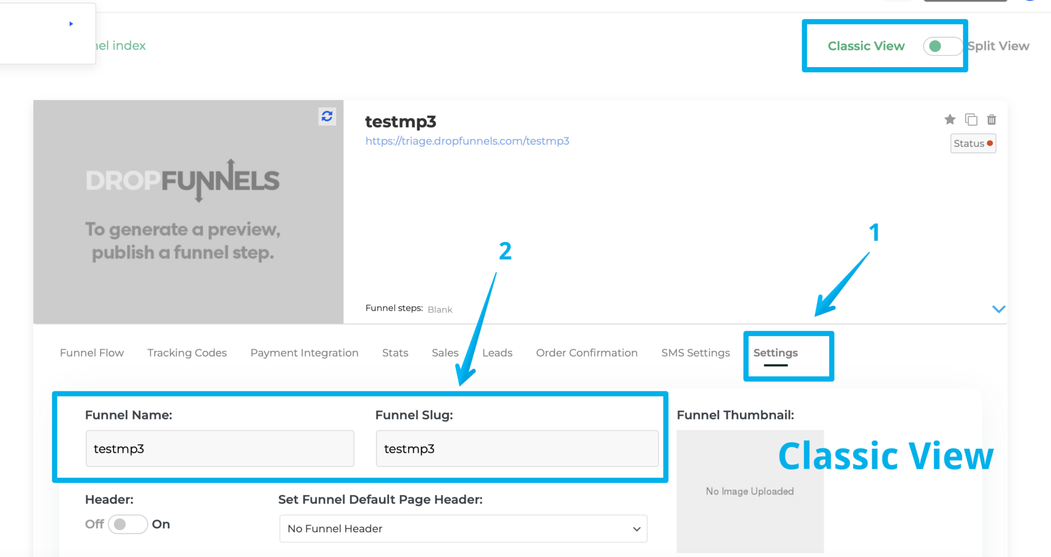This screenshot has width=1051, height=557.
Task: Click the DropFunnels preview placeholder image
Action: click(188, 211)
